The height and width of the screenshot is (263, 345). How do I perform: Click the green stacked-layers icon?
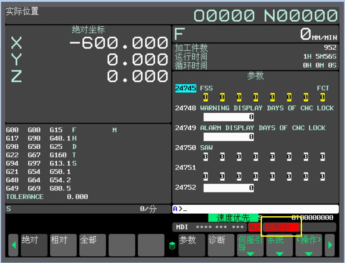[172, 246]
